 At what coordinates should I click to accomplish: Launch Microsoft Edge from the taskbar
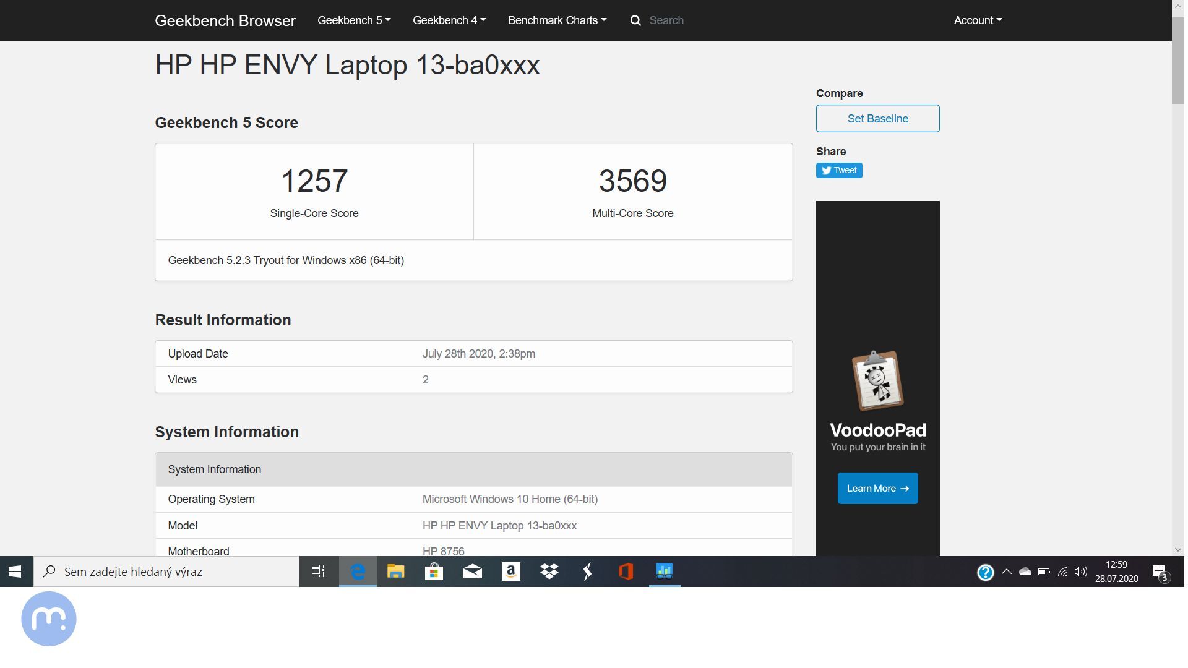(x=357, y=572)
